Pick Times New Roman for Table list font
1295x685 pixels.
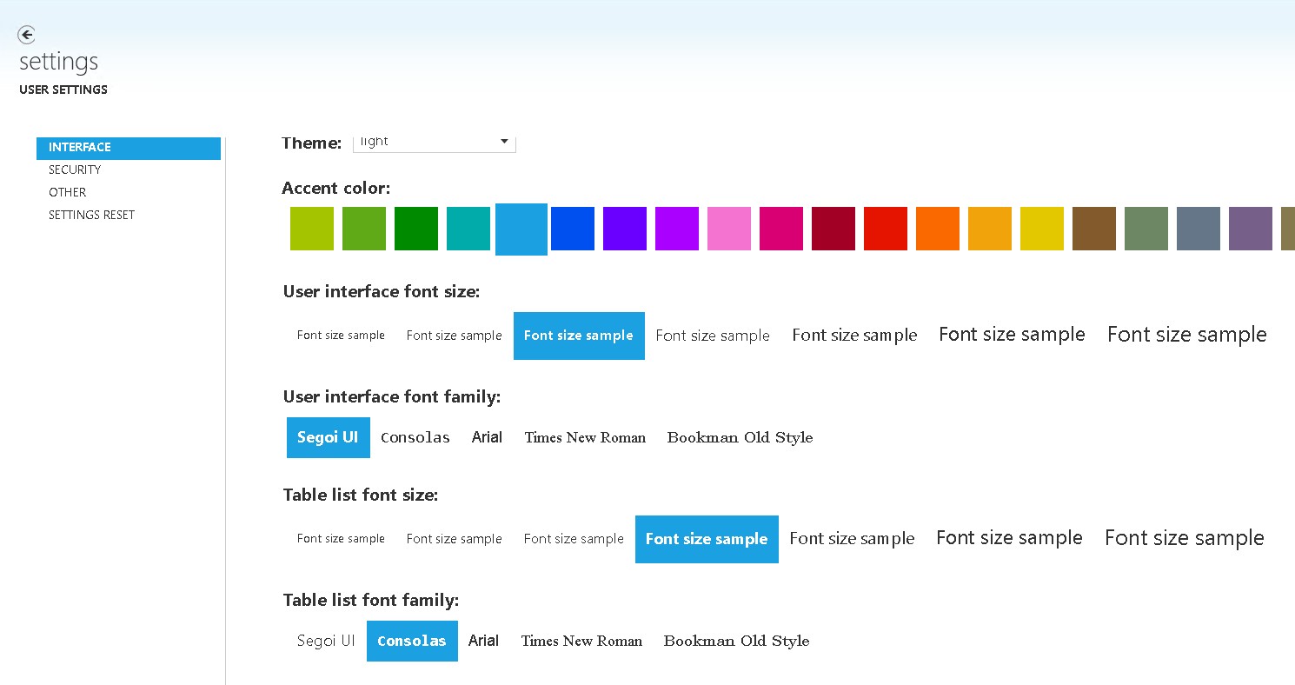point(581,641)
